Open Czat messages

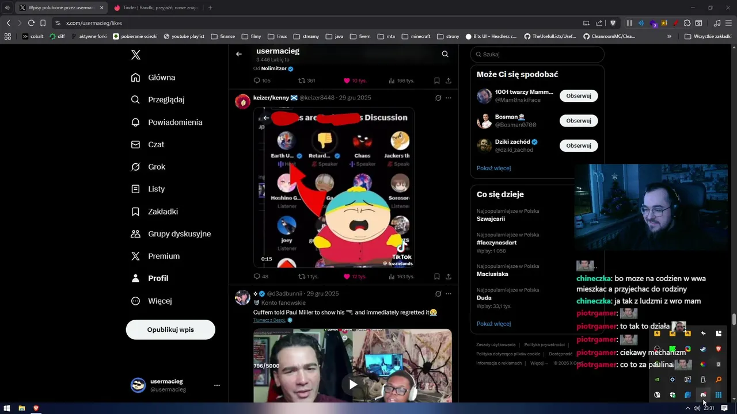coord(147,144)
